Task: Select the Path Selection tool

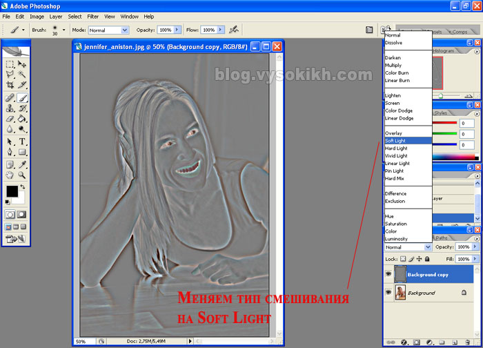Action: coord(10,142)
